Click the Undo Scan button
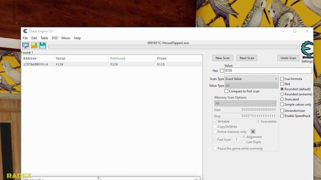Viewport: 321px width, 180px height. click(288, 58)
